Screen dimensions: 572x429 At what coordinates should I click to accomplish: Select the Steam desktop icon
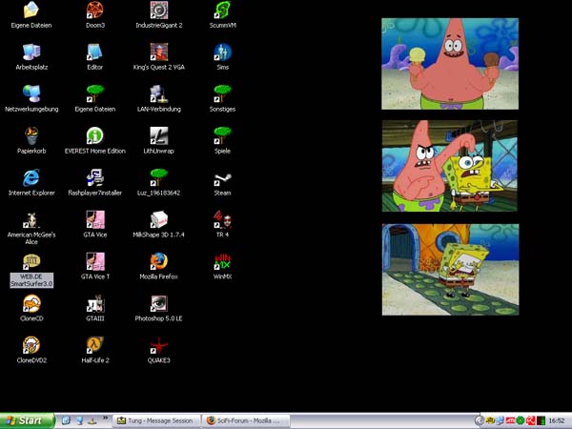pyautogui.click(x=222, y=177)
